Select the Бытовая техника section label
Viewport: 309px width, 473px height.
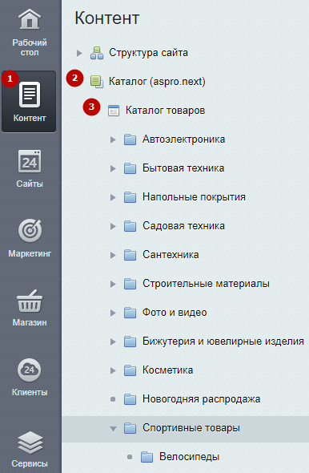coord(183,168)
